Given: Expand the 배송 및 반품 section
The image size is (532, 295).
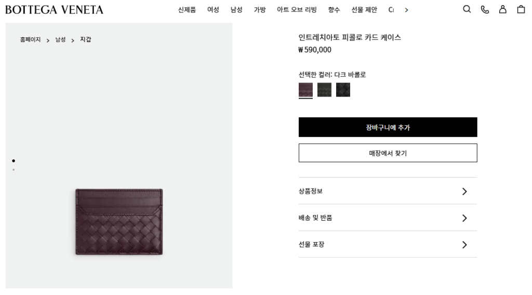Looking at the screenshot, I should point(388,218).
